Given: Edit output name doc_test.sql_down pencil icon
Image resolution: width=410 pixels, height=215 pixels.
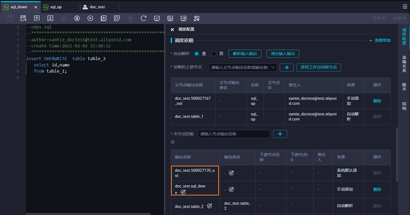Looking at the screenshot, I should [183, 192].
